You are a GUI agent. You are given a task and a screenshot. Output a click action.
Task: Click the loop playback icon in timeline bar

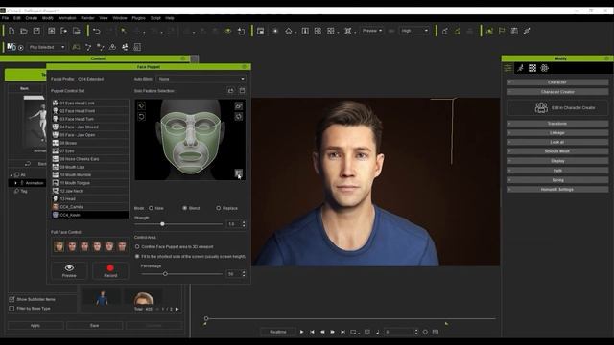[354, 332]
